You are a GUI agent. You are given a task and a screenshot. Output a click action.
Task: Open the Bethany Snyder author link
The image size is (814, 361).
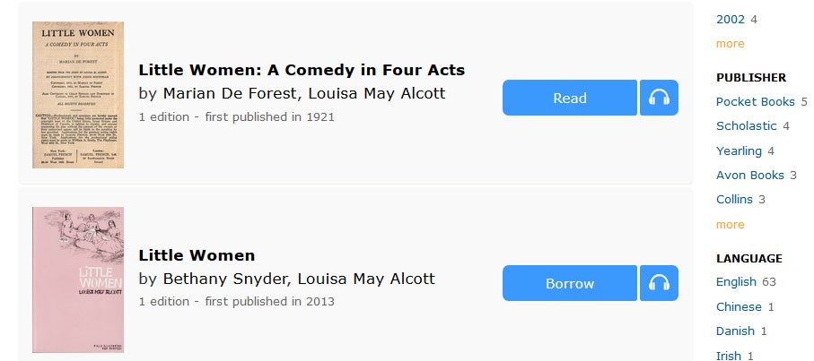pyautogui.click(x=226, y=279)
